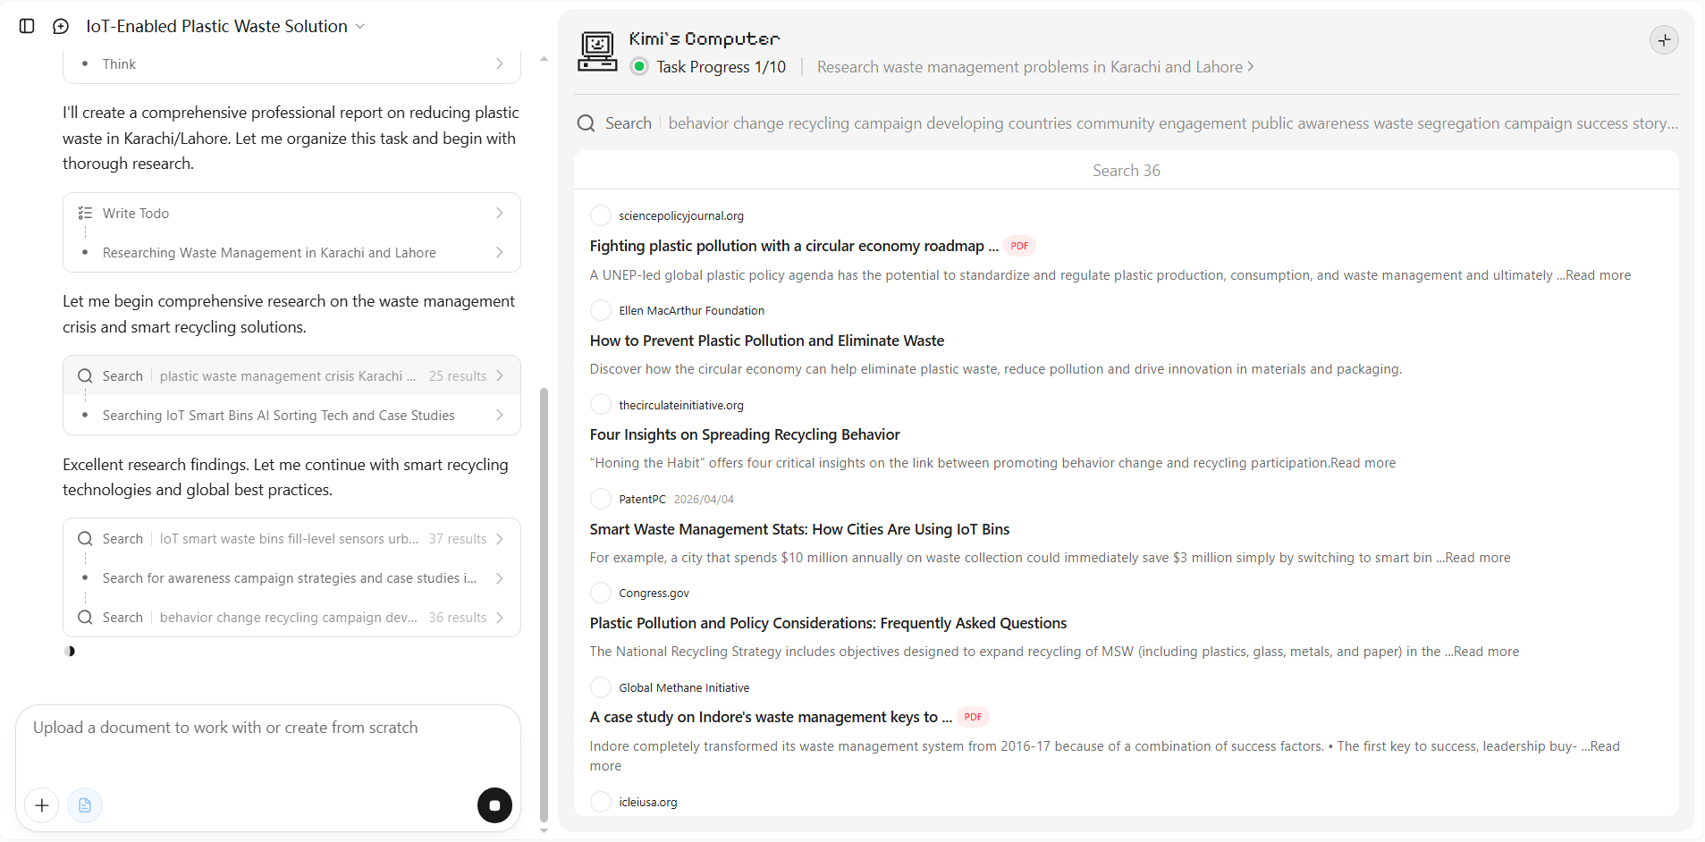Expand the Write Todo step
1705x842 pixels.
pos(291,213)
